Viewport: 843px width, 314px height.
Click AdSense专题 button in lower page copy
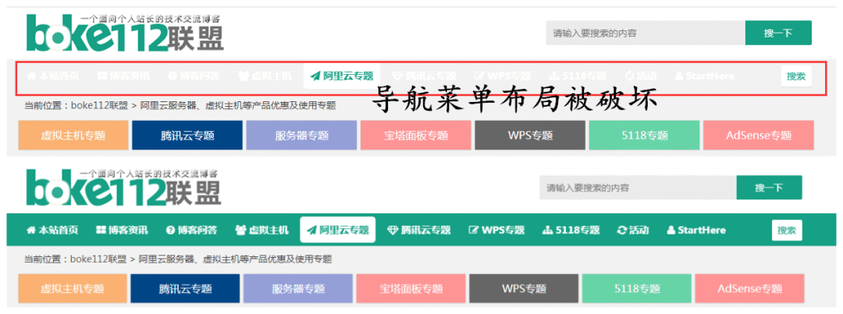click(x=750, y=288)
